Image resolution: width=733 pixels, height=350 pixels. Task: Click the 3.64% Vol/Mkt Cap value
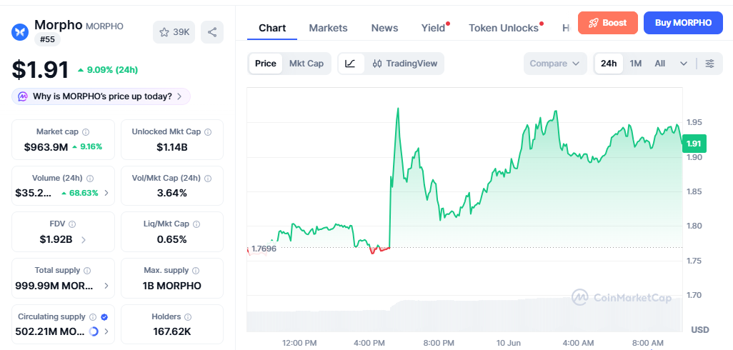pyautogui.click(x=172, y=193)
